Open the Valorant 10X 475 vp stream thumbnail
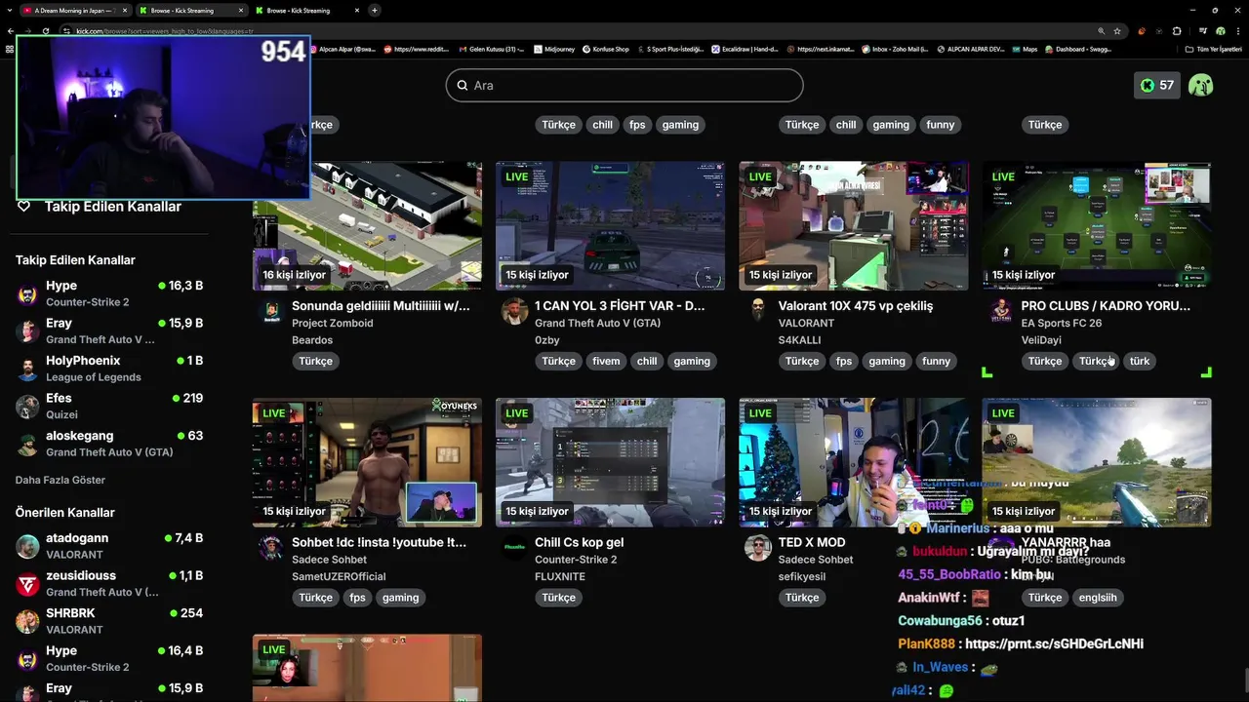The width and height of the screenshot is (1249, 702). click(854, 226)
